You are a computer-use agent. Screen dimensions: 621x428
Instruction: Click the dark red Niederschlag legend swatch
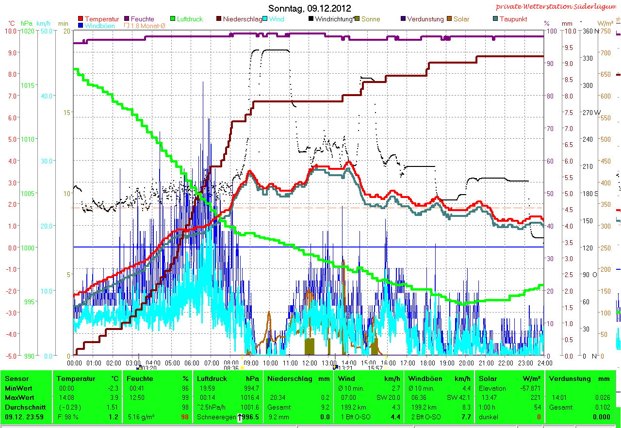click(219, 19)
